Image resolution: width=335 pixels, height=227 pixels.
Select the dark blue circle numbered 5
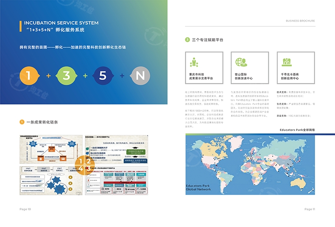coord(103,76)
